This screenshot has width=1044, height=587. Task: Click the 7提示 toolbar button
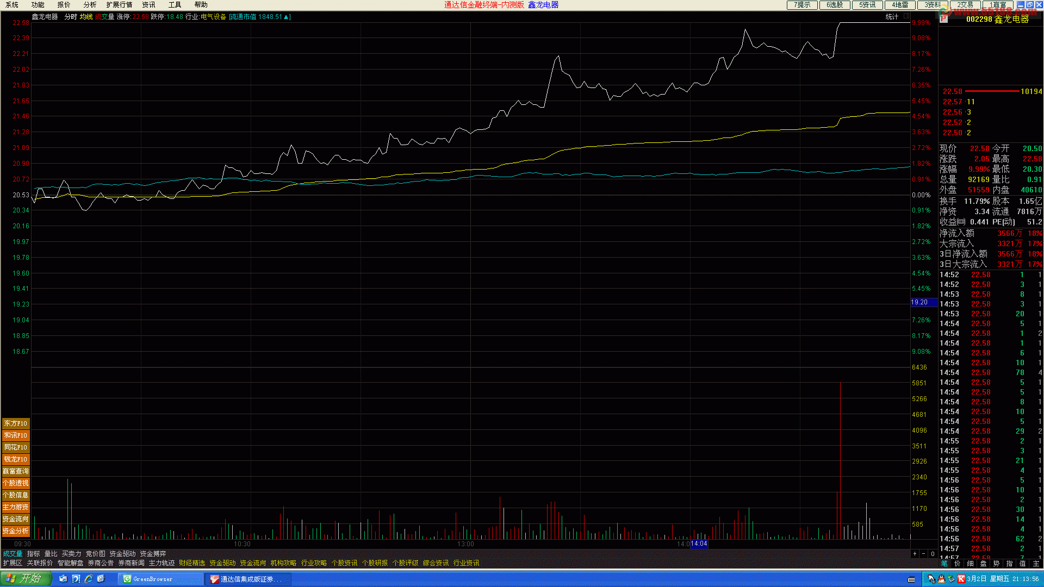[x=802, y=5]
